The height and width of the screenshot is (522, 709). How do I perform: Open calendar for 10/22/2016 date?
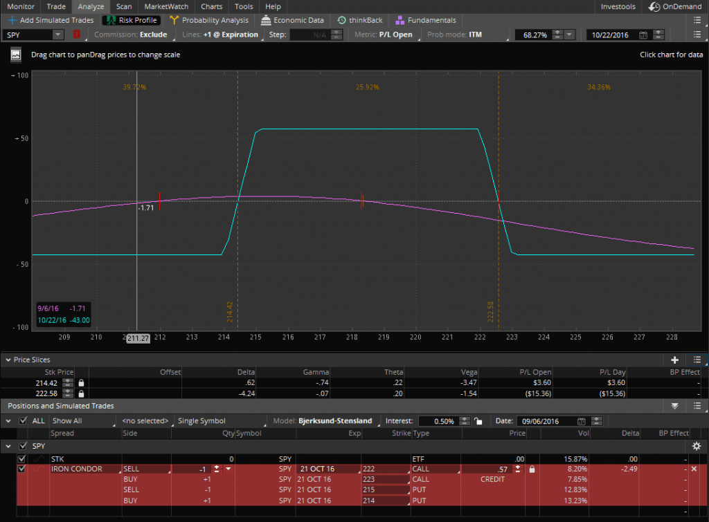click(643, 35)
